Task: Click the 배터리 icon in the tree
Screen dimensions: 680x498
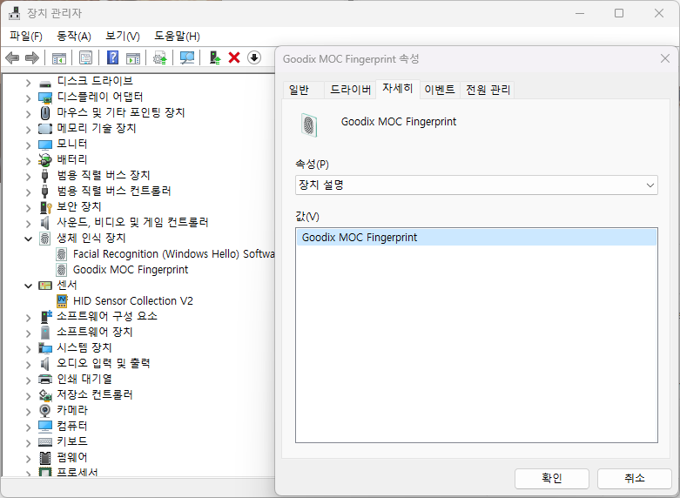Action: tap(45, 160)
